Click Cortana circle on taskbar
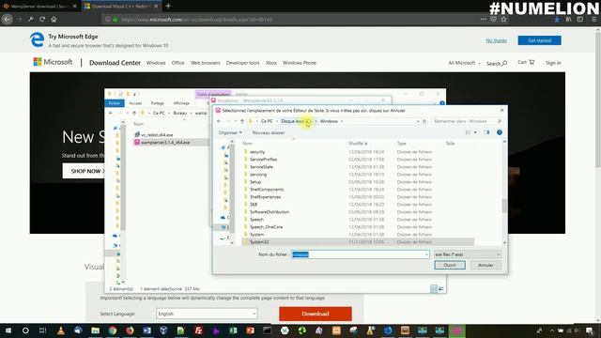This screenshot has height=338, width=601. 25,330
